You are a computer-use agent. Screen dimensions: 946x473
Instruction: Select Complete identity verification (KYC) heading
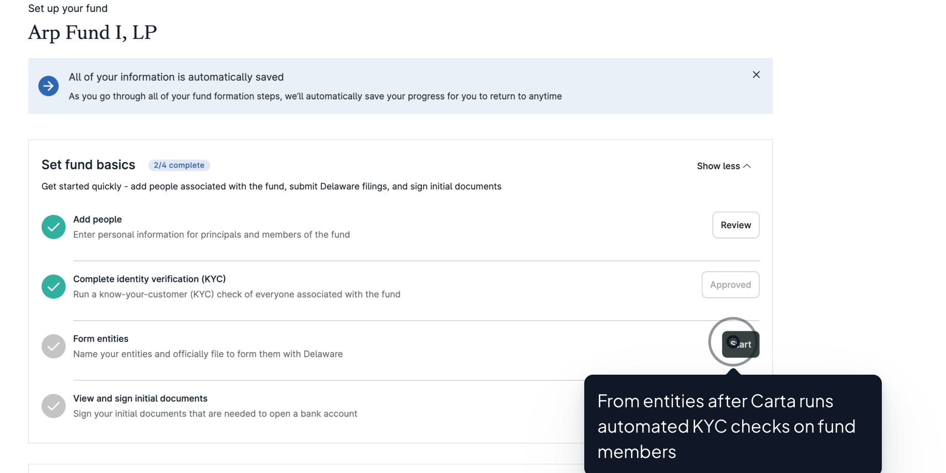coord(150,279)
